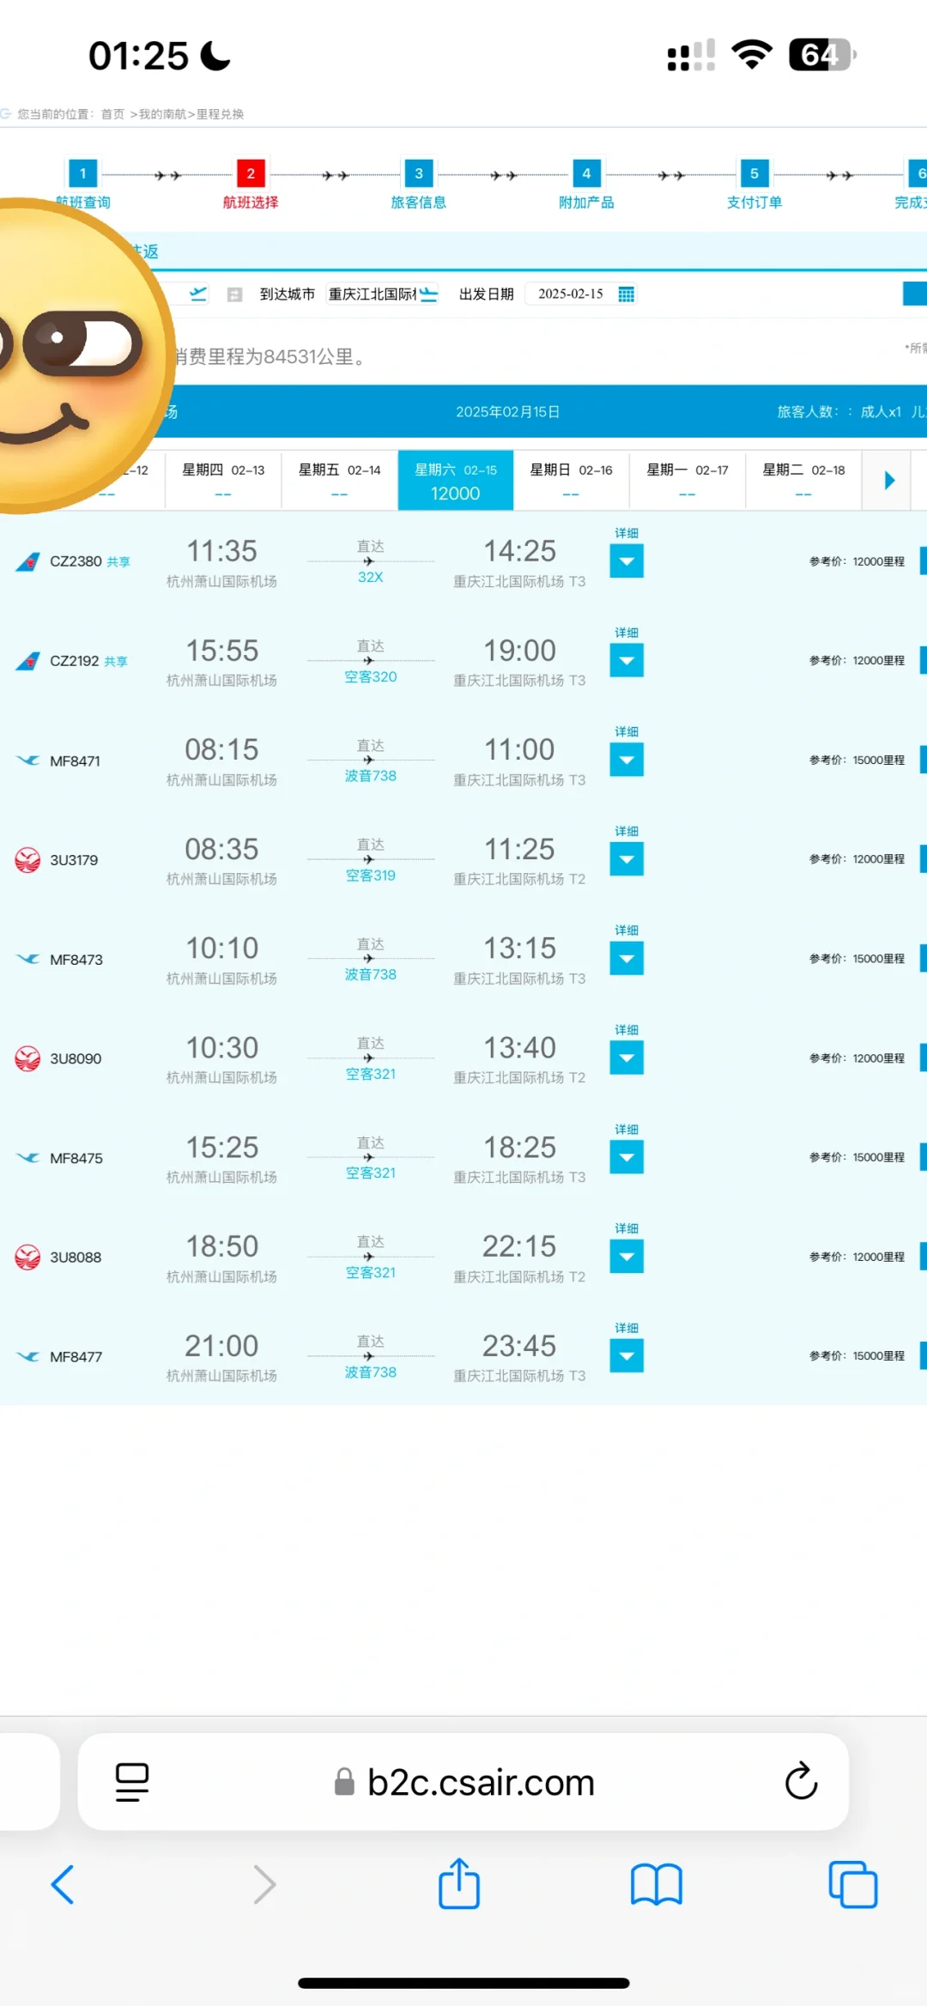The height and width of the screenshot is (2006, 927).
Task: Open Safari bookmarks book icon
Action: pyautogui.click(x=657, y=1885)
